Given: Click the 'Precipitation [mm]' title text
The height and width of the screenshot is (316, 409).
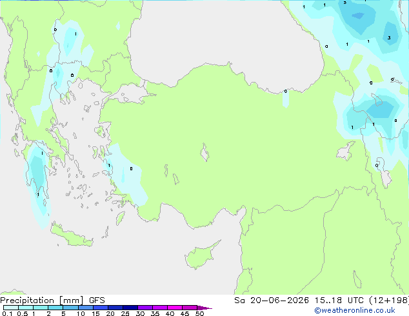Looking at the screenshot, I should click(42, 301).
